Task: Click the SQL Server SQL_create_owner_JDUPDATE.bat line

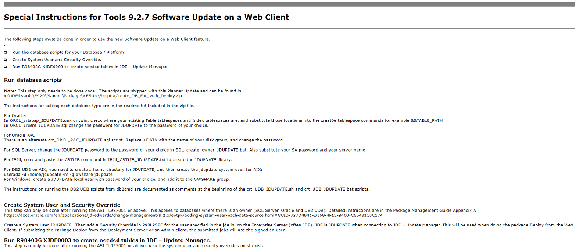Action: pyautogui.click(x=185, y=150)
